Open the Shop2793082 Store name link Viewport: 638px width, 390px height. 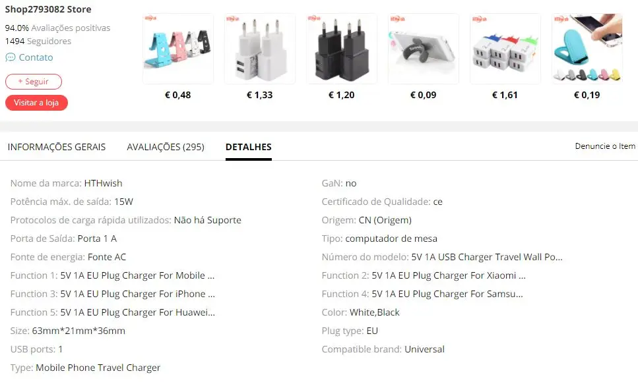click(48, 9)
